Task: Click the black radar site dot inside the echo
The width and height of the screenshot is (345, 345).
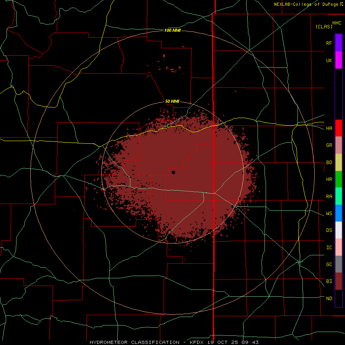Action: [173, 172]
